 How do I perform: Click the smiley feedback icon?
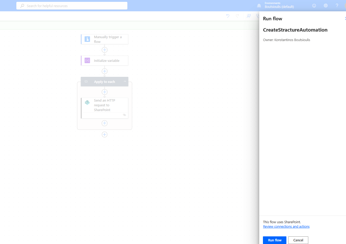pos(314,6)
